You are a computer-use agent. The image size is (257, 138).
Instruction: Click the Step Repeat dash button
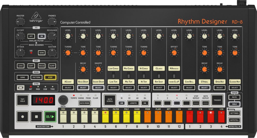pos(196,103)
